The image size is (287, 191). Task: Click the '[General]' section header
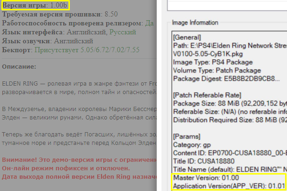coord(187,37)
